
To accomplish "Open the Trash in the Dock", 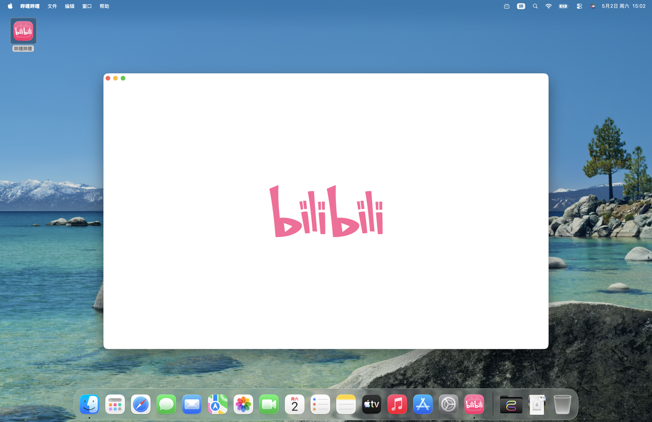I will point(562,404).
